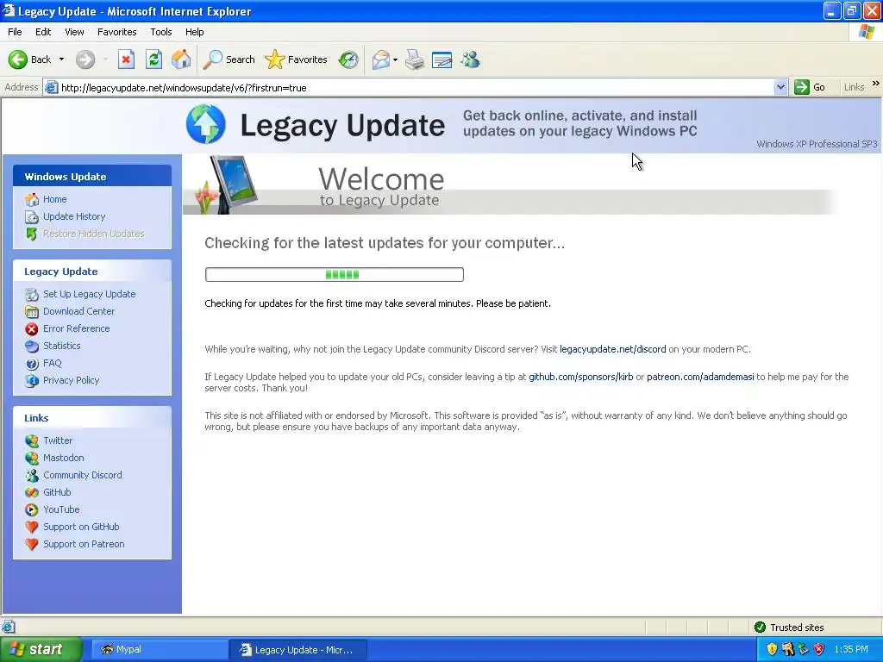This screenshot has height=662, width=883.
Task: Click the 1:35 PM clock
Action: tap(851, 650)
